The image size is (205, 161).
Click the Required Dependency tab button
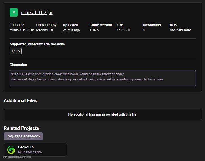23,136
